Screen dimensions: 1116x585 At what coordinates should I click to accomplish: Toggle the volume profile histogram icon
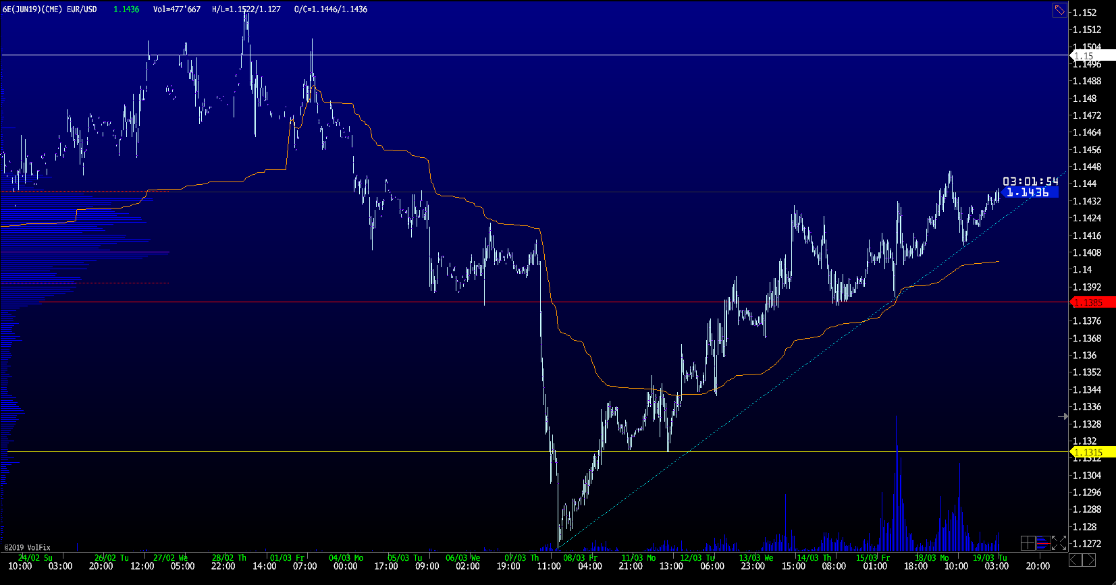[1043, 543]
